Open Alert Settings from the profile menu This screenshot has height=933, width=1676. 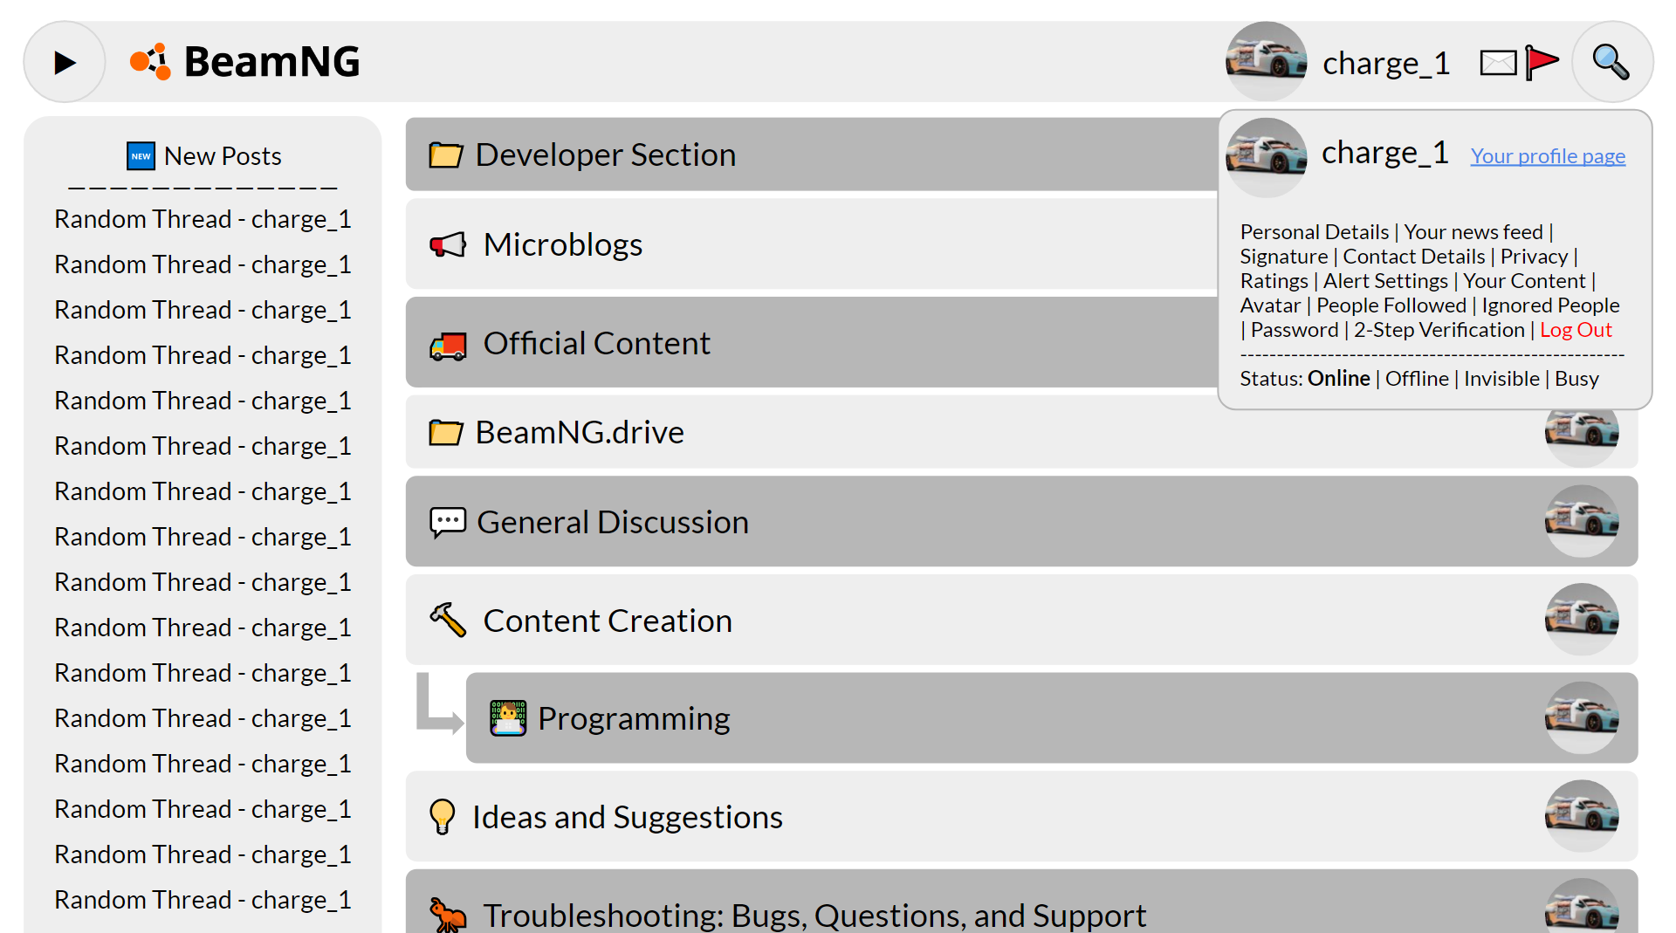coord(1384,280)
